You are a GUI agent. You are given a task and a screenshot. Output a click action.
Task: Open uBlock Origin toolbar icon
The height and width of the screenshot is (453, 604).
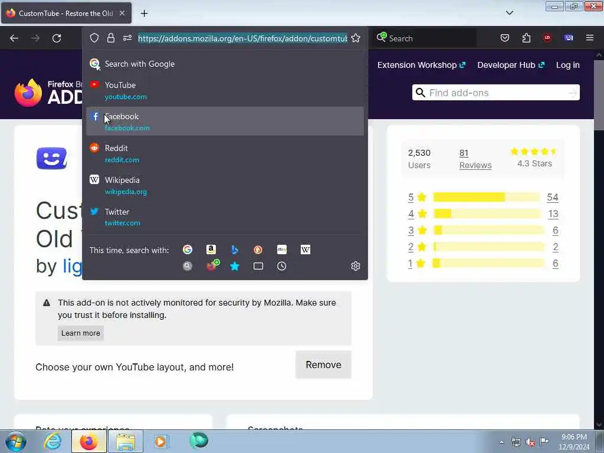click(547, 38)
